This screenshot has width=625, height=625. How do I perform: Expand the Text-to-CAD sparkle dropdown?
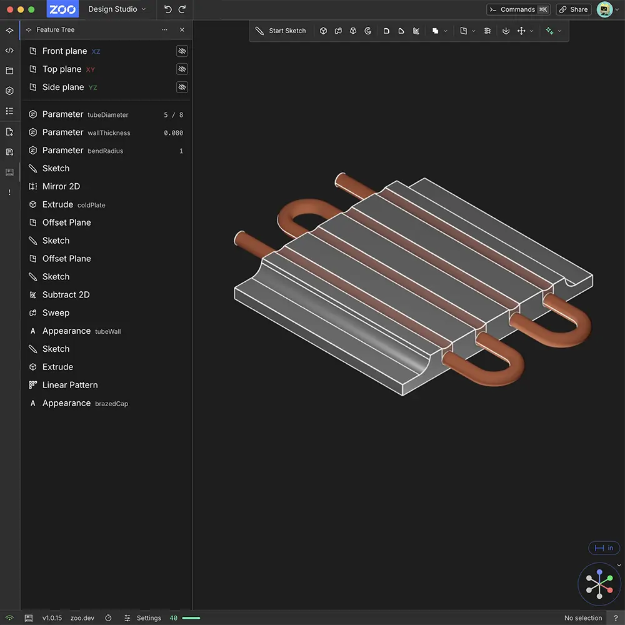point(559,31)
